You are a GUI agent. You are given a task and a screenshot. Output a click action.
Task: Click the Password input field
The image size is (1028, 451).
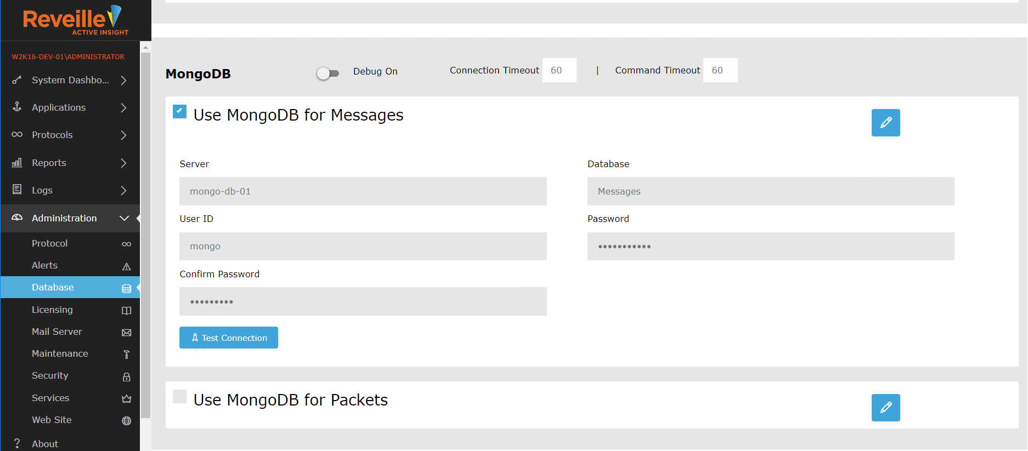coord(771,246)
